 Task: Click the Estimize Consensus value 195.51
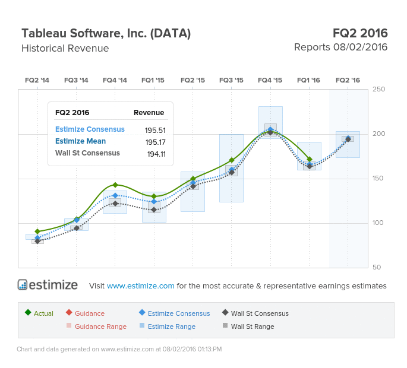tap(155, 130)
